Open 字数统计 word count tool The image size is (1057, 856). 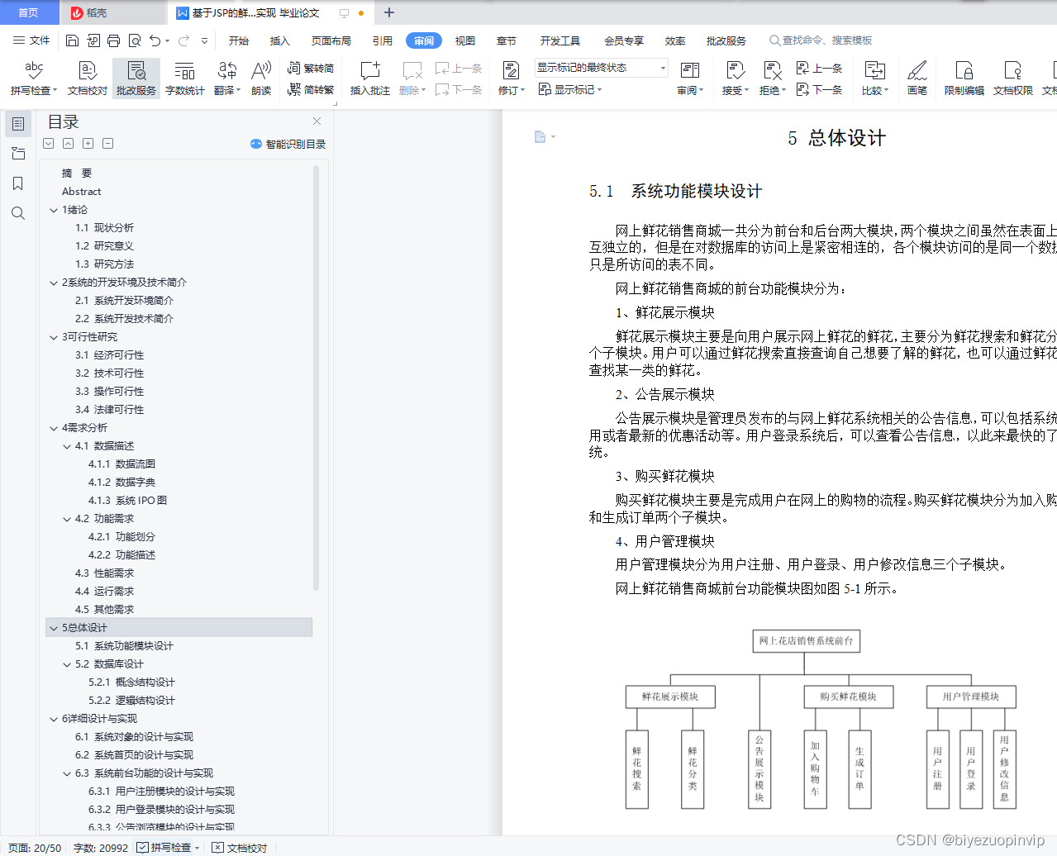185,78
